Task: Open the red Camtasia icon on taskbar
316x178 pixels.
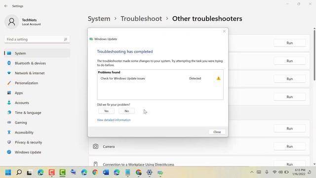Action: (51, 173)
